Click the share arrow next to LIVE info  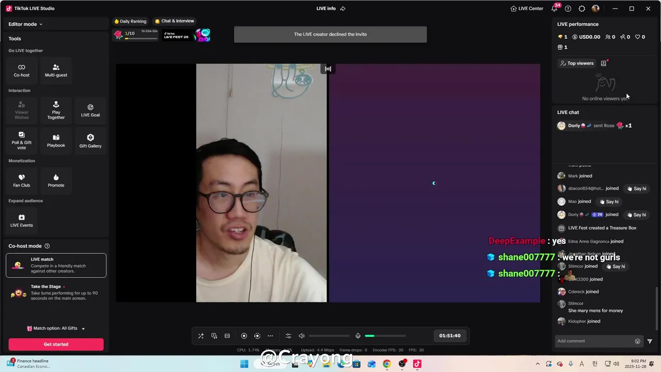tap(342, 8)
